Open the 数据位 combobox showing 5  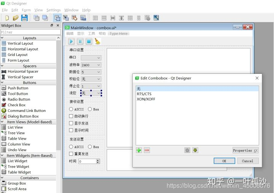pyautogui.click(x=91, y=72)
